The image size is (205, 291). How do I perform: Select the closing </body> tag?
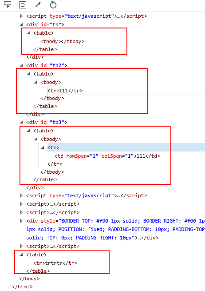click(29, 279)
